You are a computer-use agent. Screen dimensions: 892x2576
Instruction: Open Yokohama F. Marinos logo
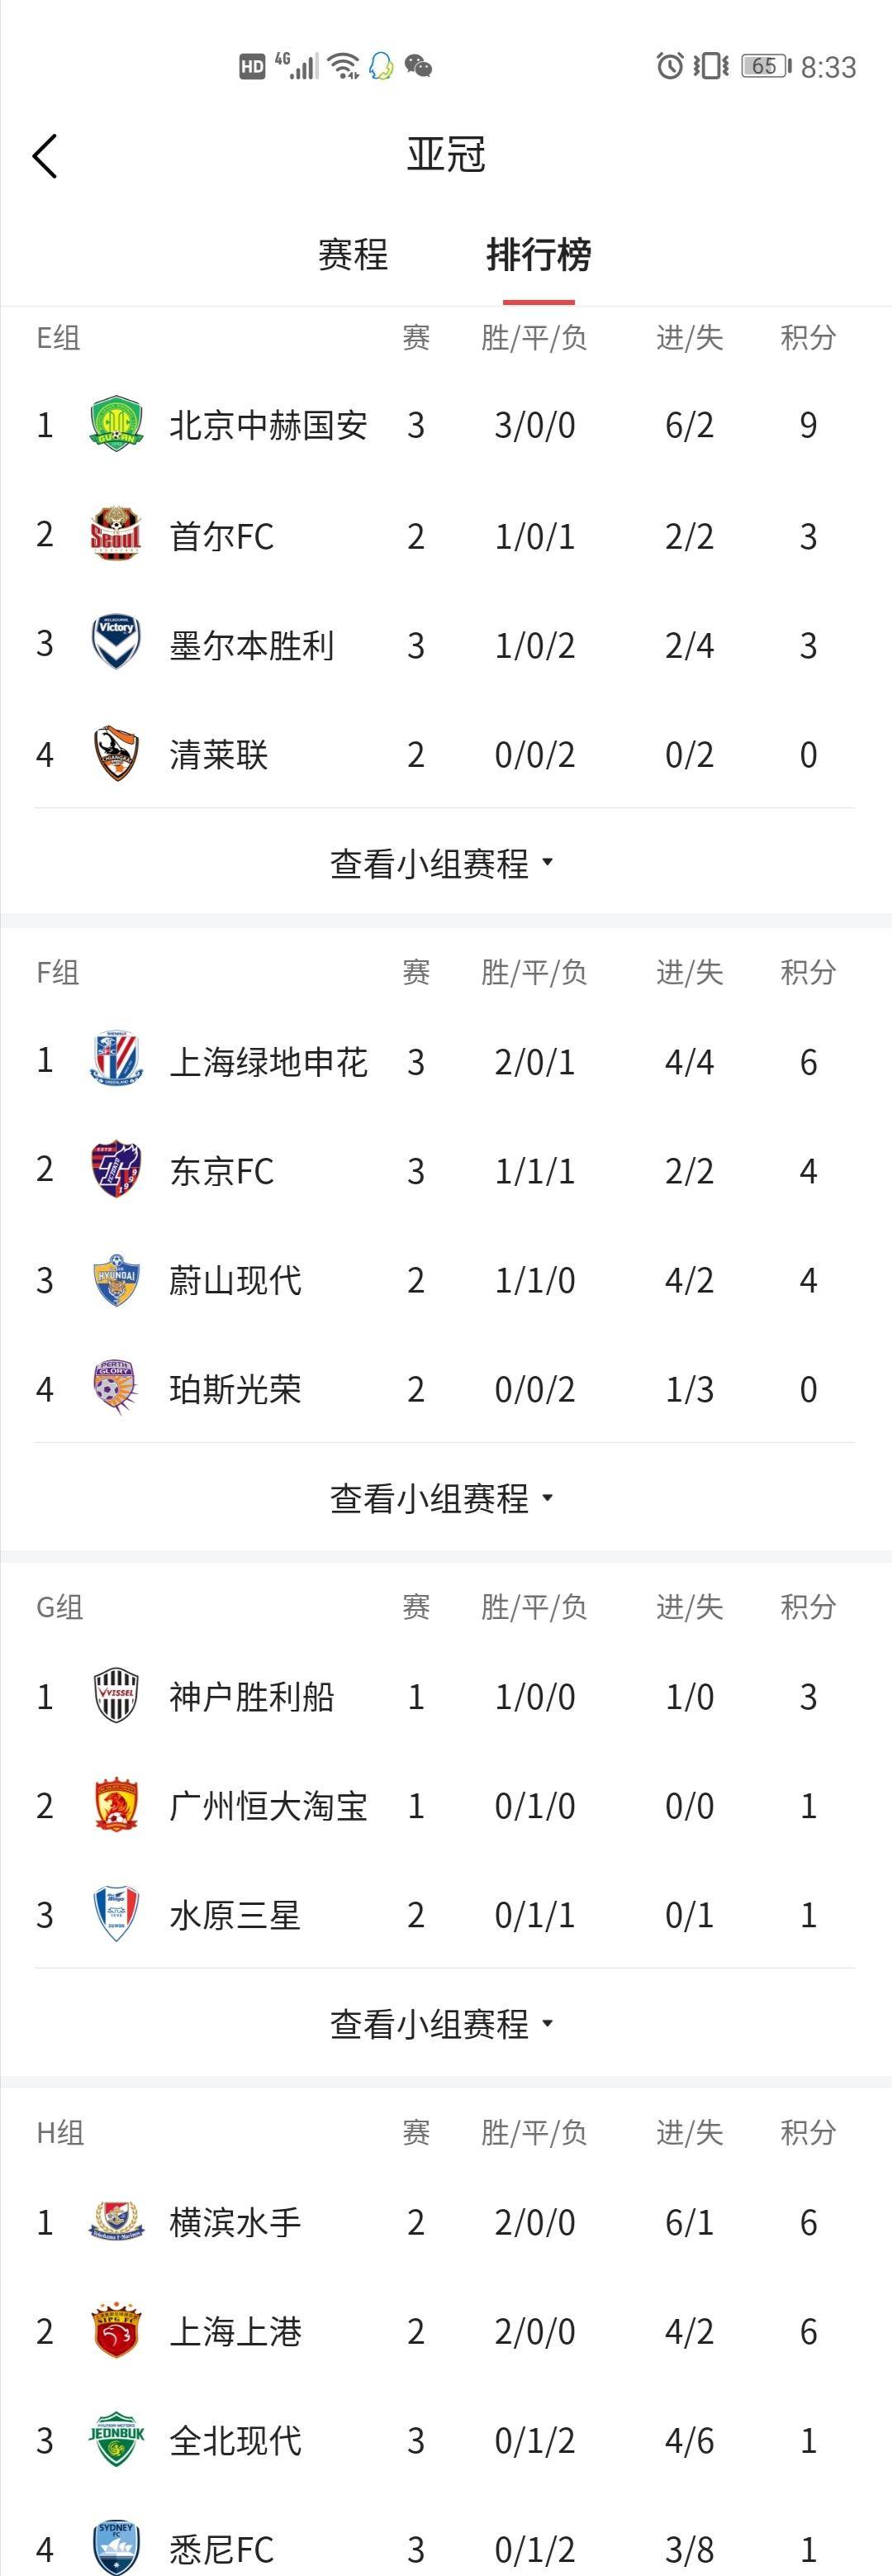coord(116,2222)
